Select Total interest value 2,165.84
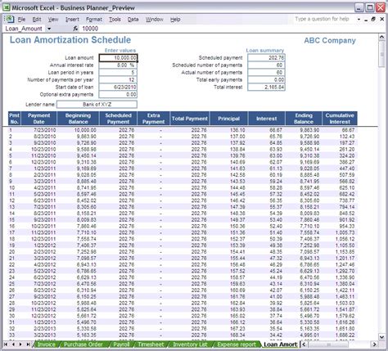388x351 pixels. [266, 88]
